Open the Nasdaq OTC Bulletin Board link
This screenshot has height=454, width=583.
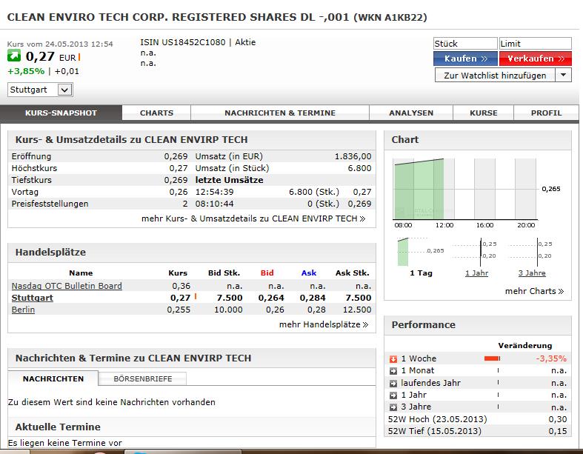[x=67, y=286]
